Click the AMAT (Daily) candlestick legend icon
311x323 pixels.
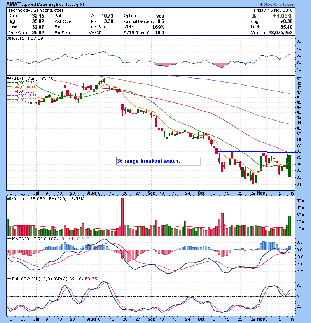(x=9, y=78)
